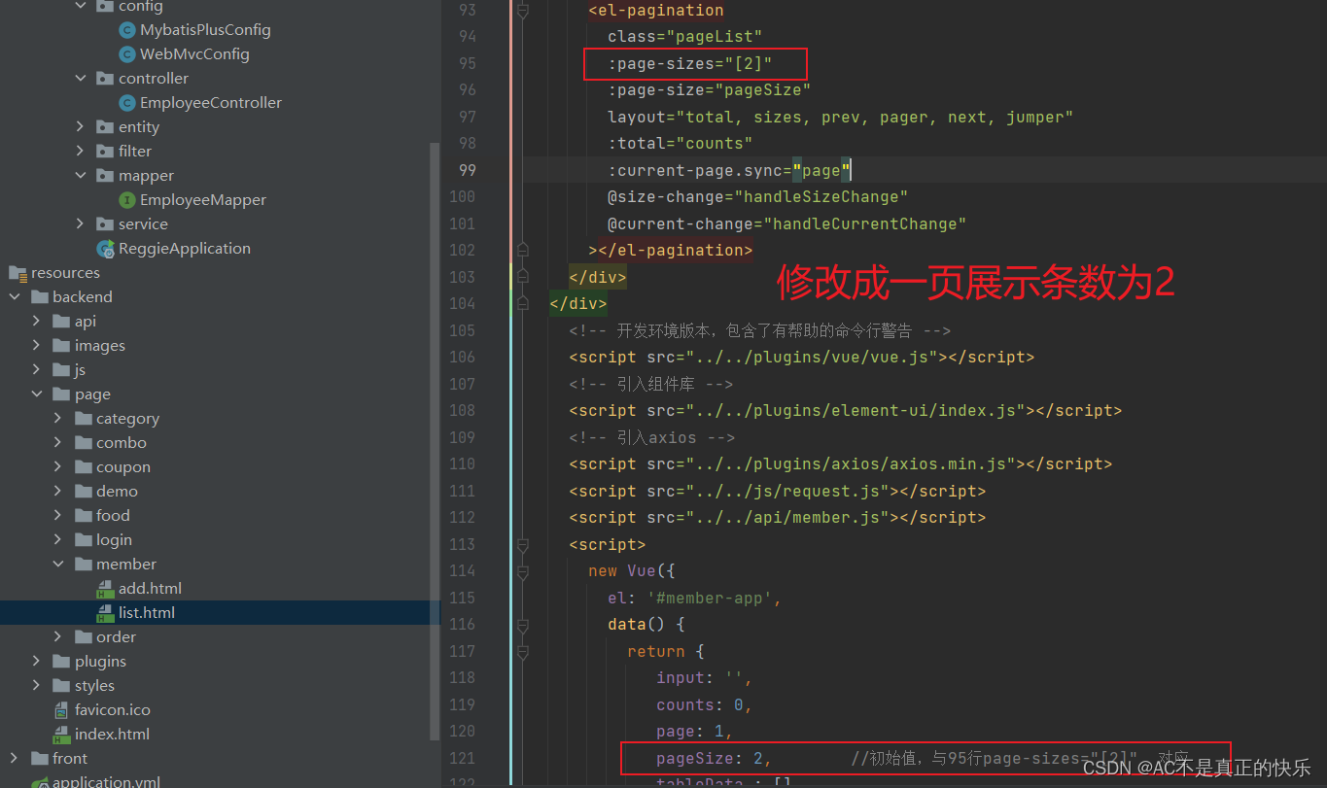The width and height of the screenshot is (1327, 788).
Task: Collapse the backend folder node
Action: [x=15, y=297]
